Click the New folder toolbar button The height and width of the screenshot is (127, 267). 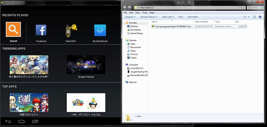click(193, 17)
